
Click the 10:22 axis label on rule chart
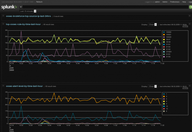coord(21,63)
